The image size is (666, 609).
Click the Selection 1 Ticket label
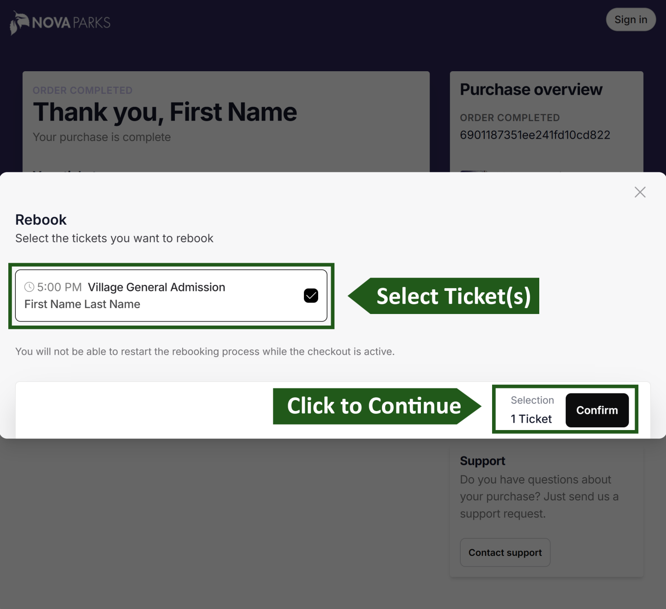pos(531,409)
